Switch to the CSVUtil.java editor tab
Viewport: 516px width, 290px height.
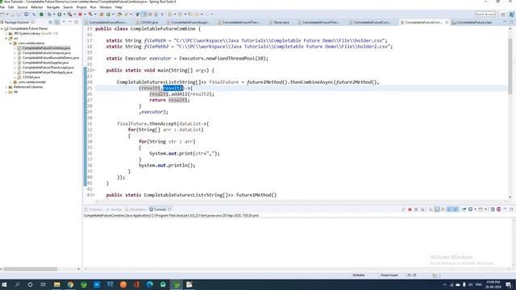coord(148,23)
